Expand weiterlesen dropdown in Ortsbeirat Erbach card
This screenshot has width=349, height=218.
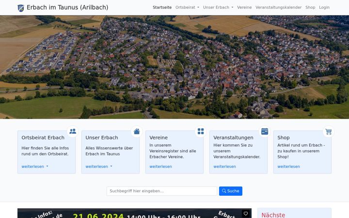click(x=35, y=166)
